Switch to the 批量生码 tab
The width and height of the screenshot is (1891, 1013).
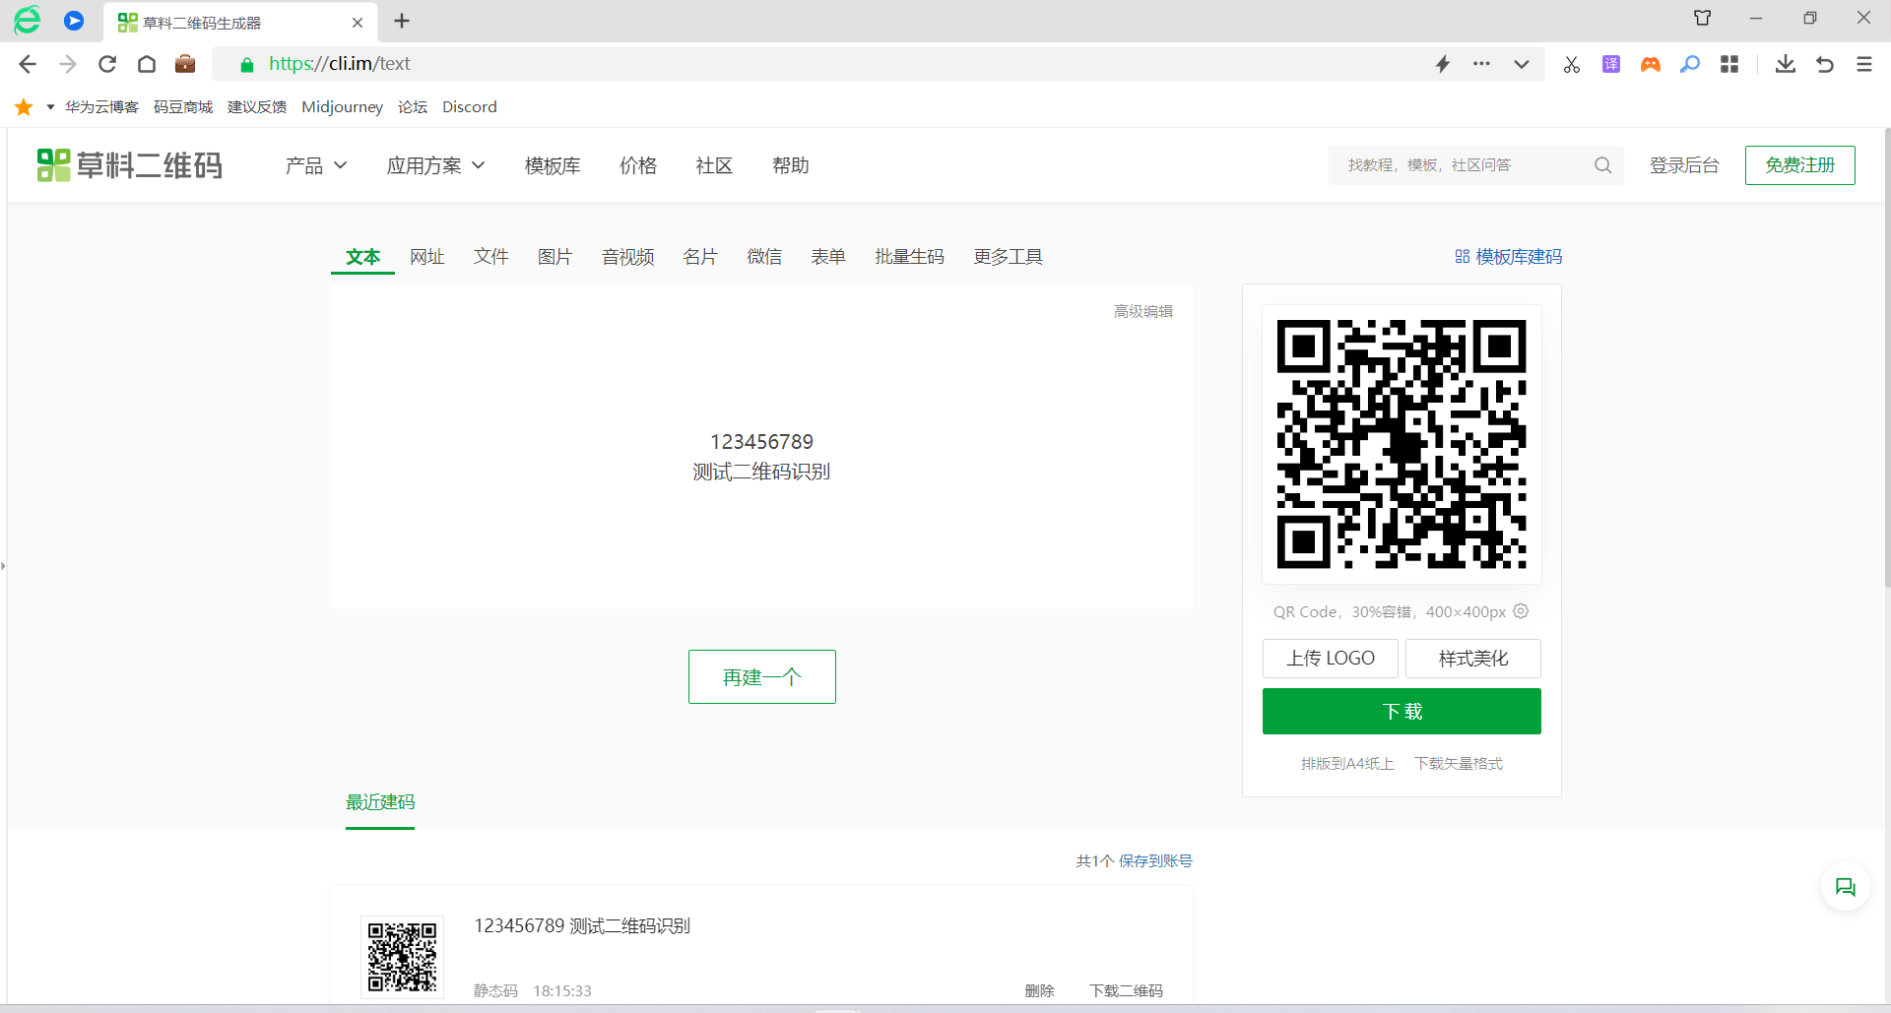[910, 257]
